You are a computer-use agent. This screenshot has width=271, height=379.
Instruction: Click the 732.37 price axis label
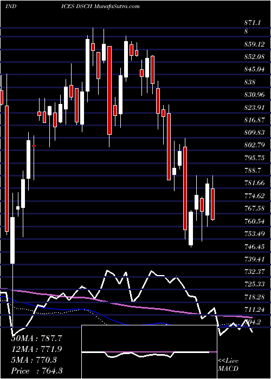click(254, 271)
